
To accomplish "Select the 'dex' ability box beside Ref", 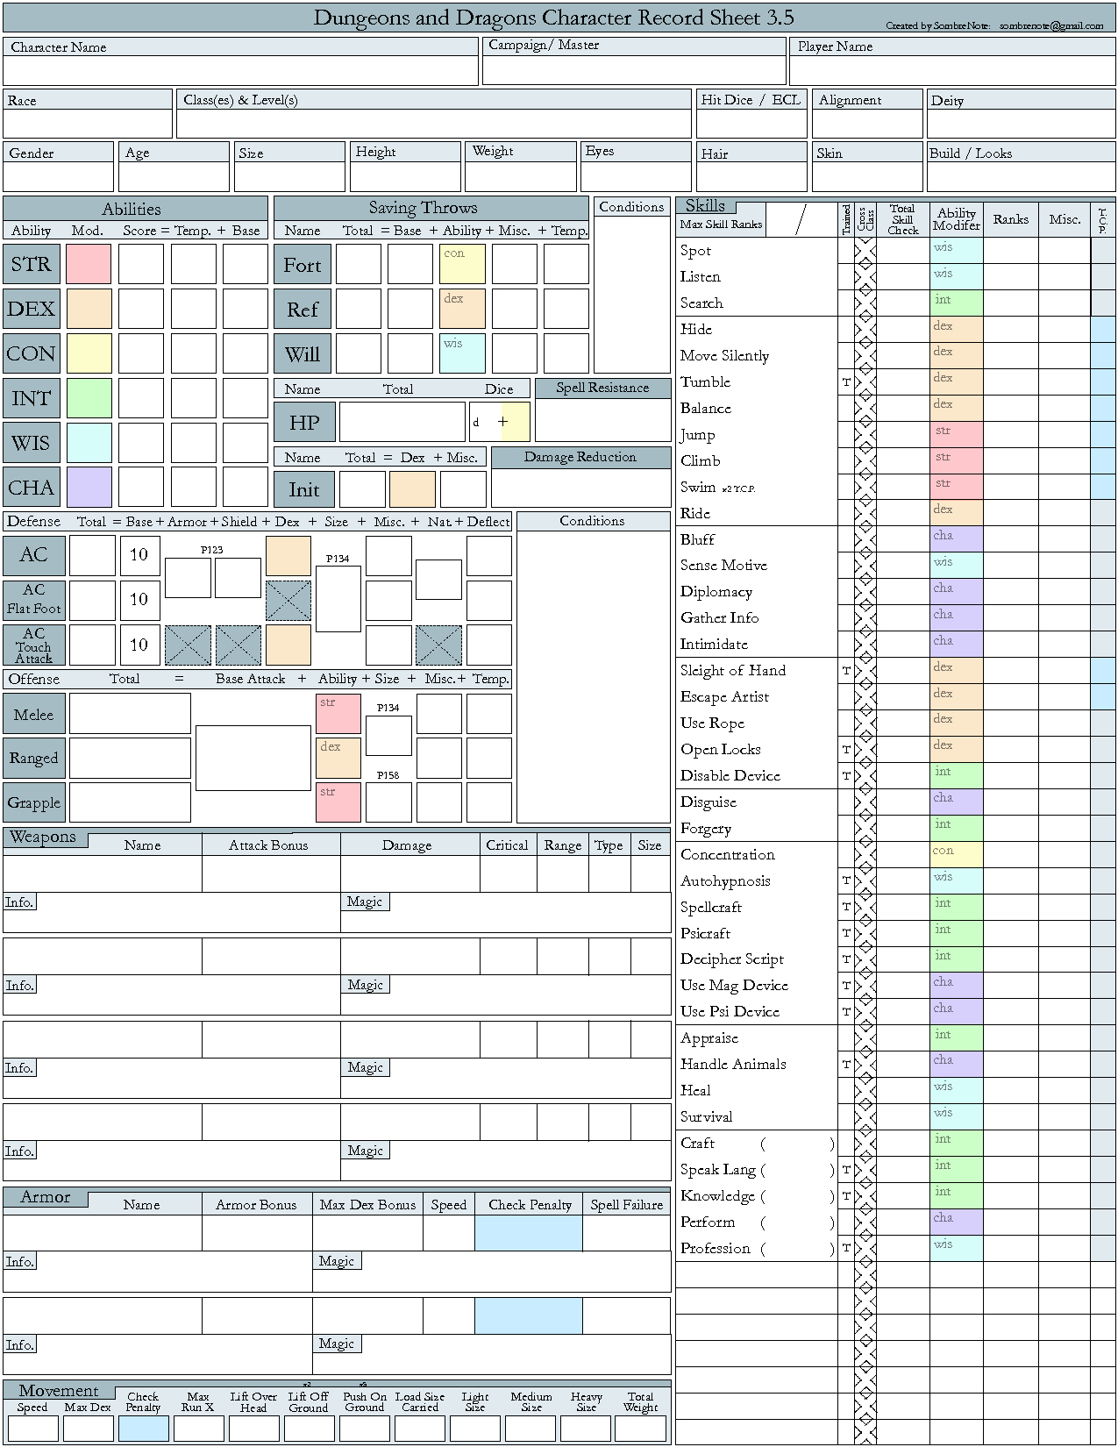I will [x=462, y=309].
